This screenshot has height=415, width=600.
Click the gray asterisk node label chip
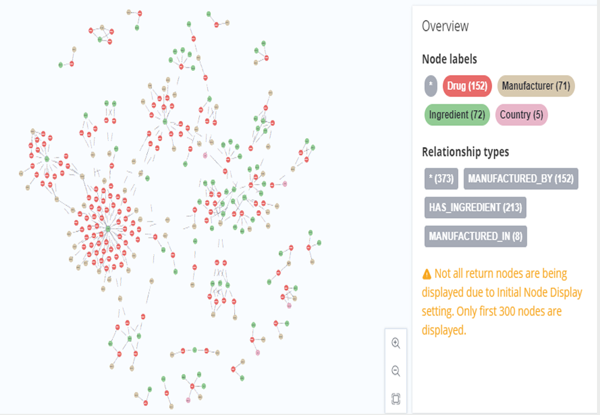pyautogui.click(x=431, y=86)
